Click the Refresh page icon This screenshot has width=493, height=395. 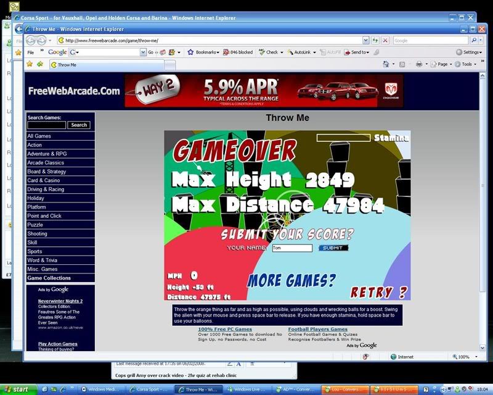(x=375, y=40)
